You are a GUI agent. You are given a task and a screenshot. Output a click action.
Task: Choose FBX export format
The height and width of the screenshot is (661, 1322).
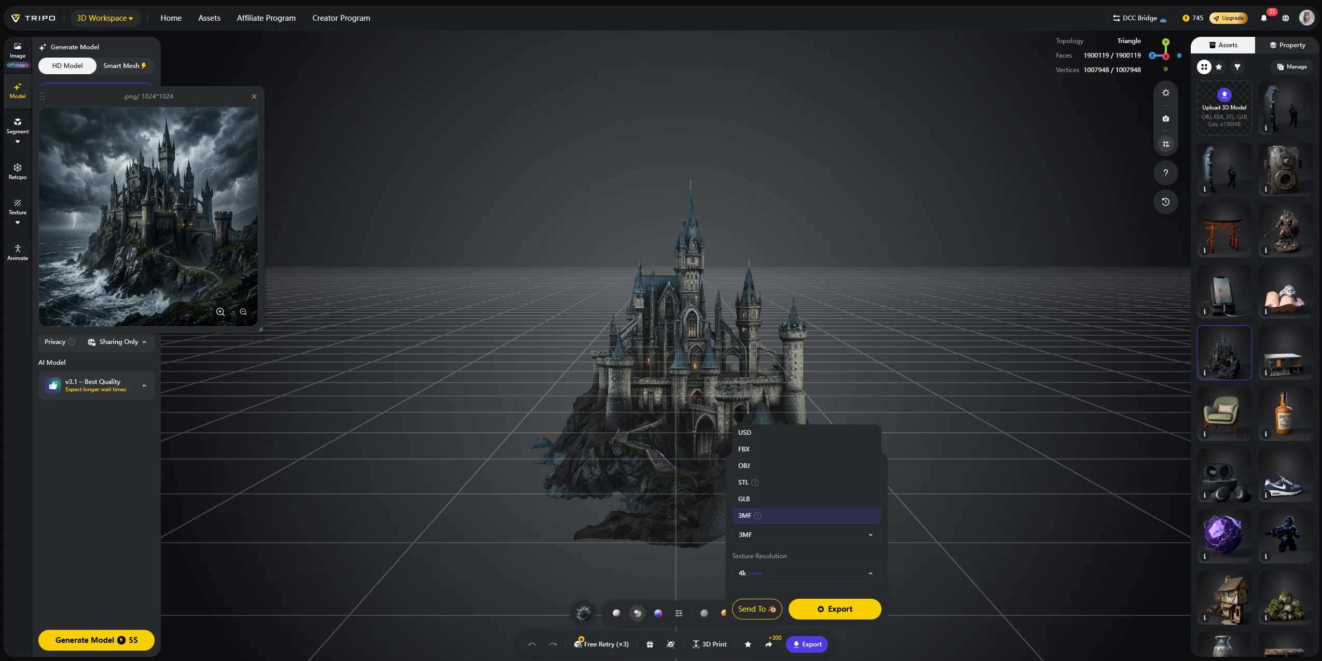click(x=806, y=449)
